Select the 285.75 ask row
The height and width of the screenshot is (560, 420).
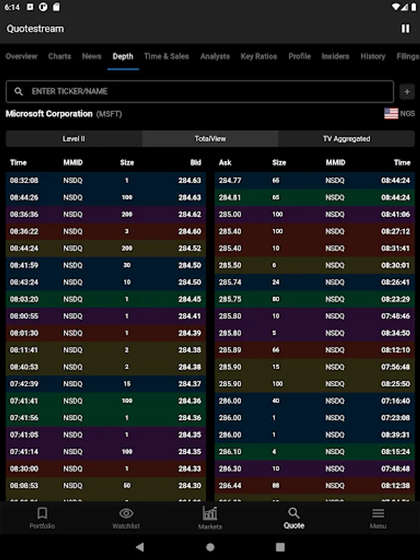[x=315, y=299]
